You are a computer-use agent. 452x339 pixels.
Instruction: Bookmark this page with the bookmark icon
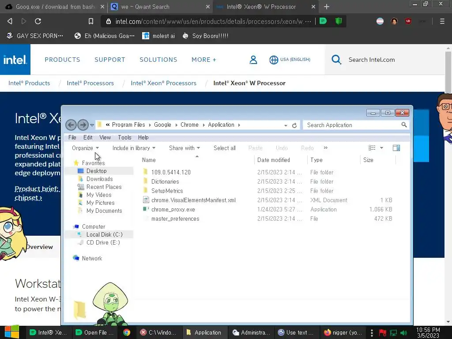91,21
